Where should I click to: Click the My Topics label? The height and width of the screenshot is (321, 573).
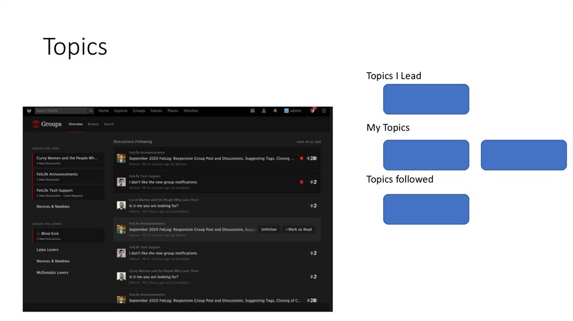pyautogui.click(x=388, y=128)
